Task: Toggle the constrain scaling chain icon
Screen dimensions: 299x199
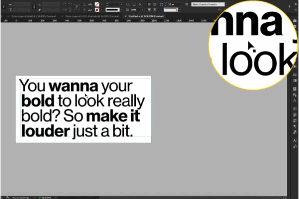Action: coord(34,7)
